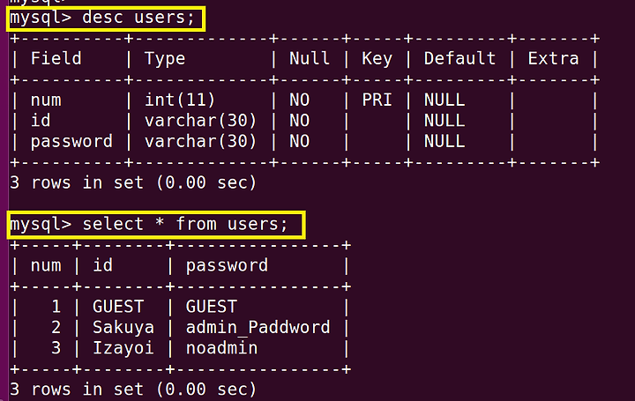Click the 'Field' column header
Screen dimensions: 635x401
56,59
